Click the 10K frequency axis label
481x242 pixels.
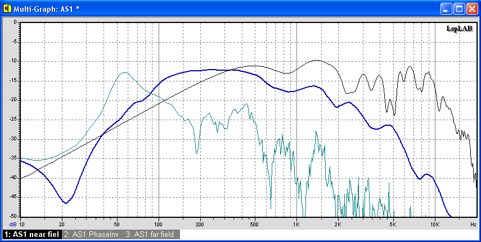pos(435,224)
